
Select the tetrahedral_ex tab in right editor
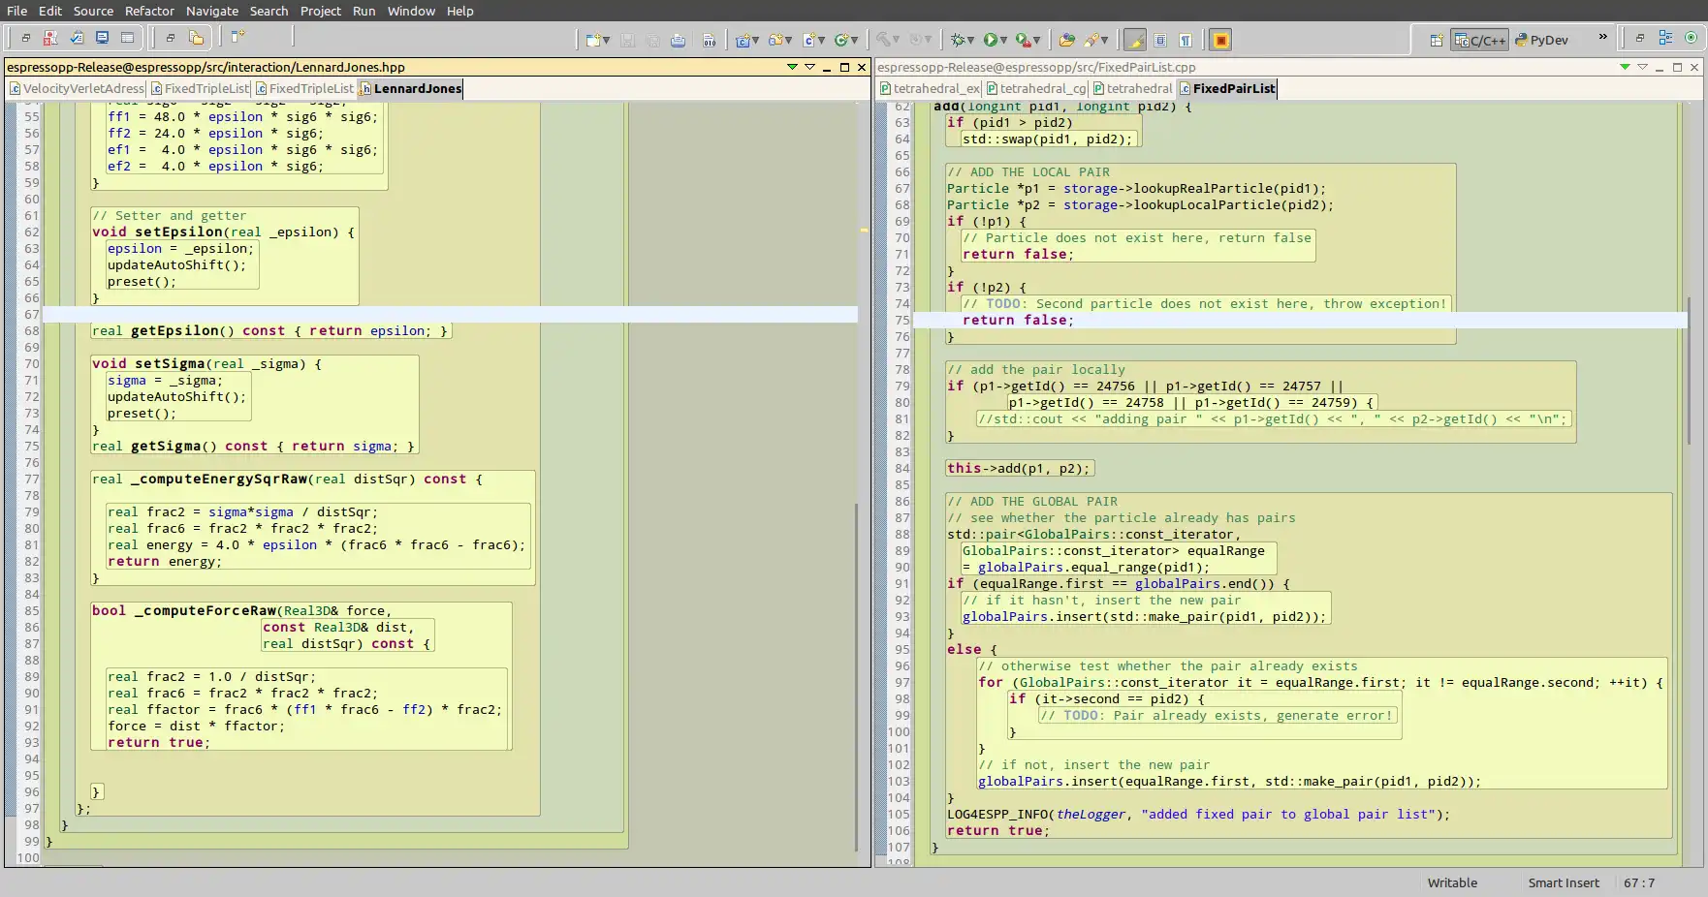tap(931, 88)
